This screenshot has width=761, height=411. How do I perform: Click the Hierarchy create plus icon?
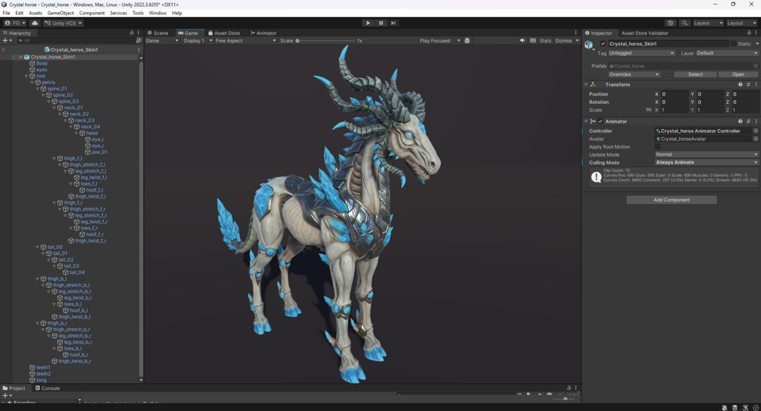point(6,41)
